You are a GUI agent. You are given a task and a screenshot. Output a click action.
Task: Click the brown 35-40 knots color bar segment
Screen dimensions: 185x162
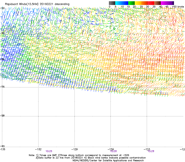[x=157, y=3]
